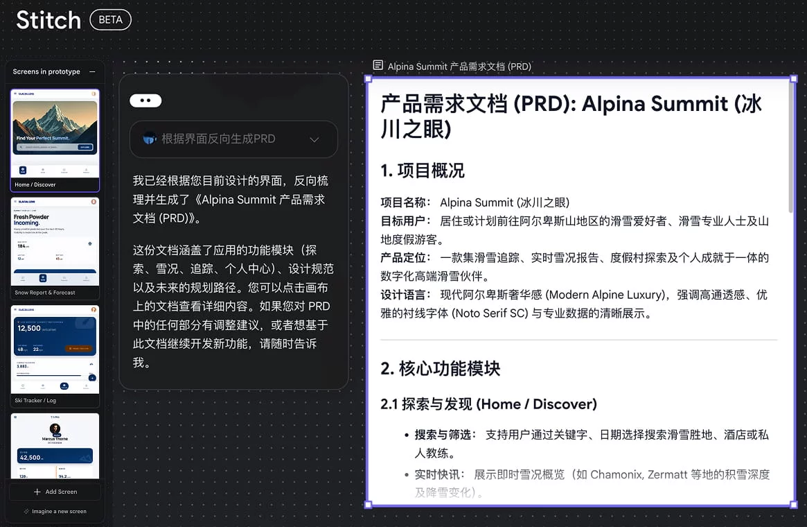This screenshot has height=527, width=807.
Task: Select the Snow Report & Forecast thumbnail
Action: coord(55,248)
